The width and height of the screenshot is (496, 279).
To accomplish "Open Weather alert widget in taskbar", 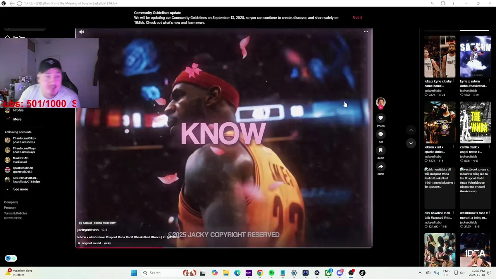I will 19,273.
